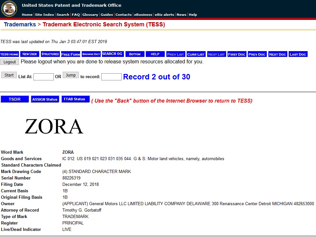The height and width of the screenshot is (237, 316).
Task: Click the List At input field
Action: [x=43, y=77]
